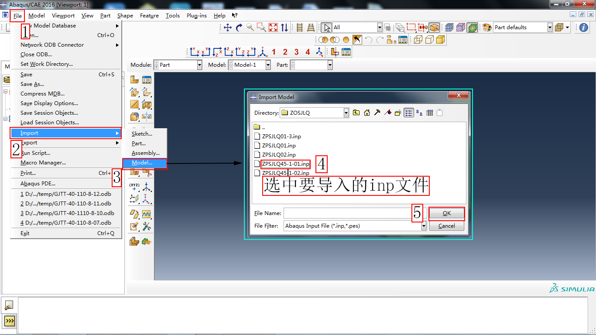The width and height of the screenshot is (596, 335).
Task: Select file ZPSJLQ45-1-01.inp
Action: click(x=285, y=164)
